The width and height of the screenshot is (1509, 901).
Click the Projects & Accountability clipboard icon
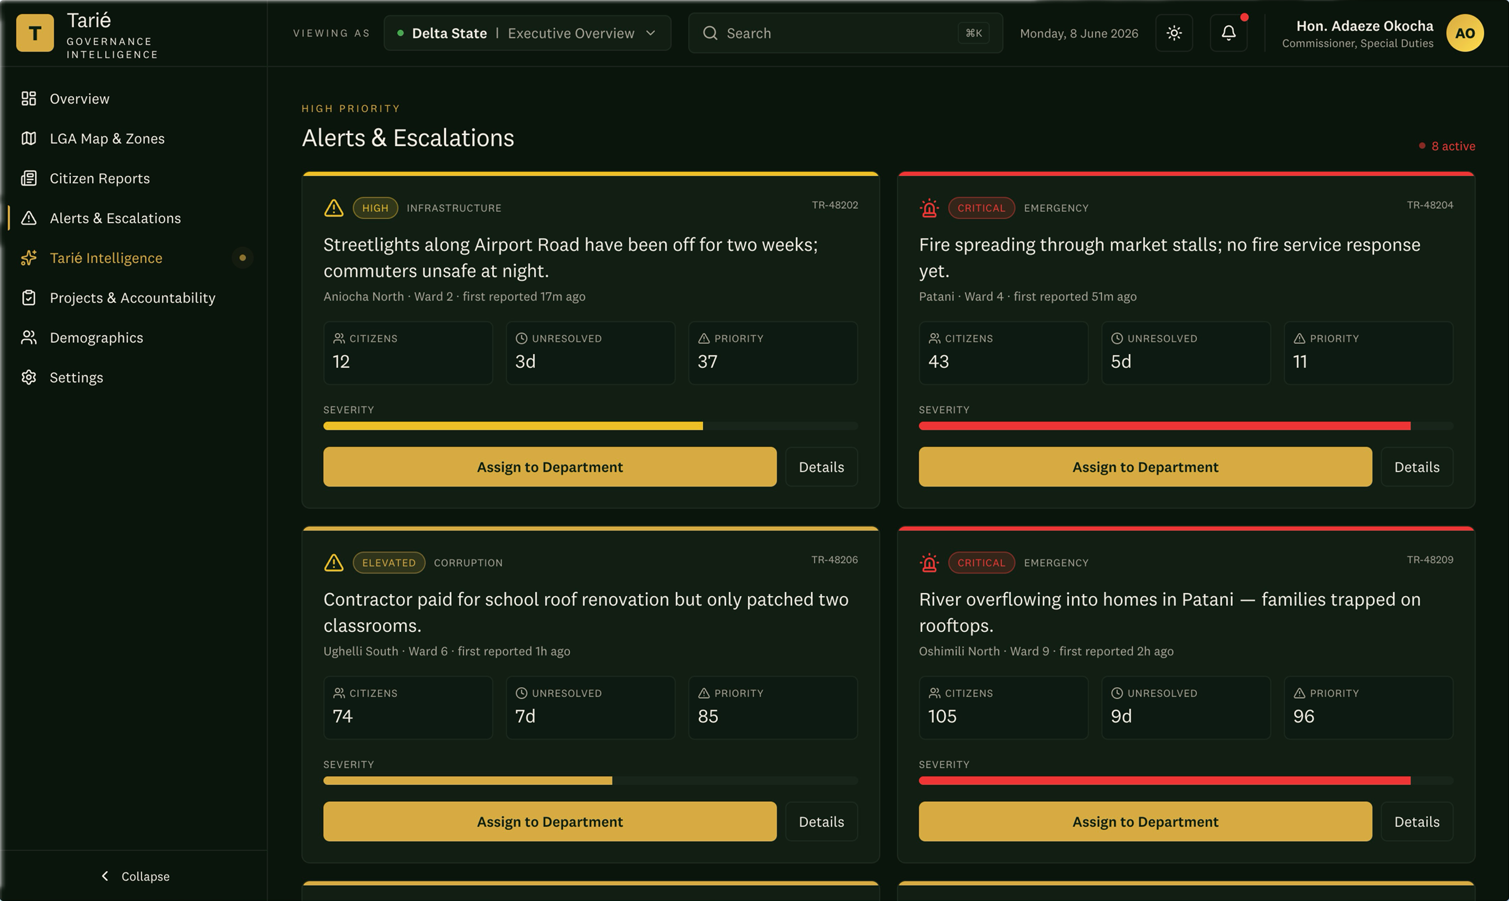(x=29, y=297)
